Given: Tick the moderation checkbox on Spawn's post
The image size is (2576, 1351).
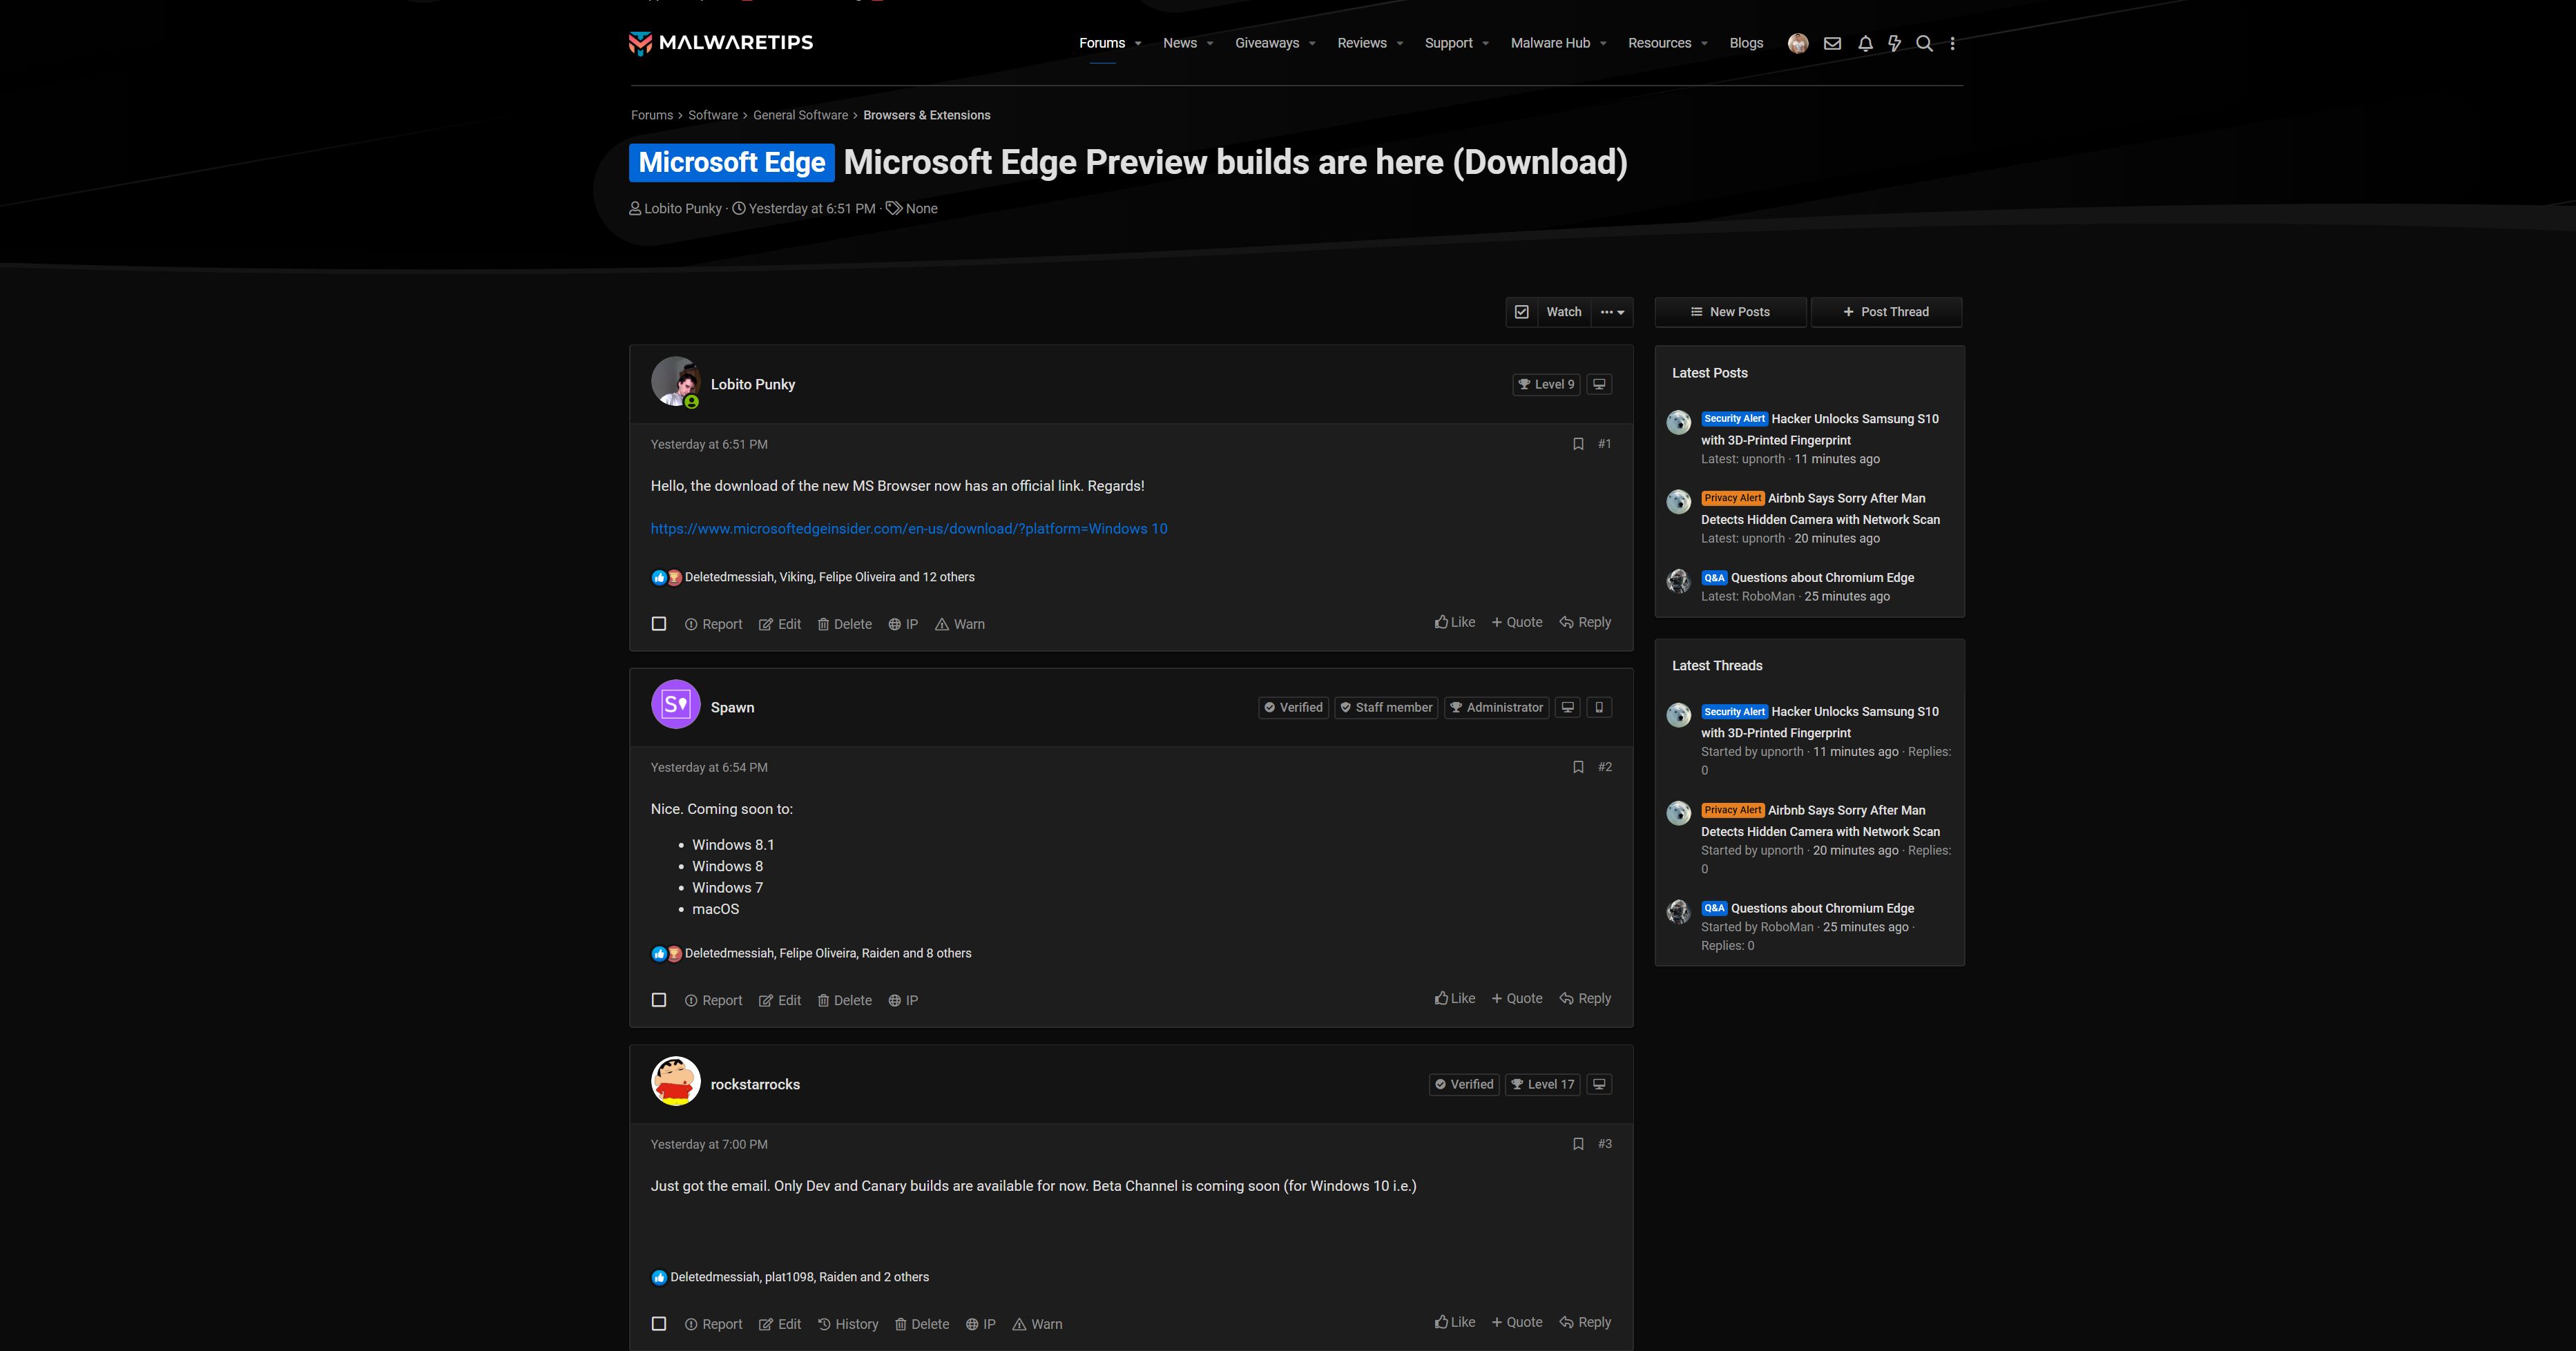Looking at the screenshot, I should 659,1000.
